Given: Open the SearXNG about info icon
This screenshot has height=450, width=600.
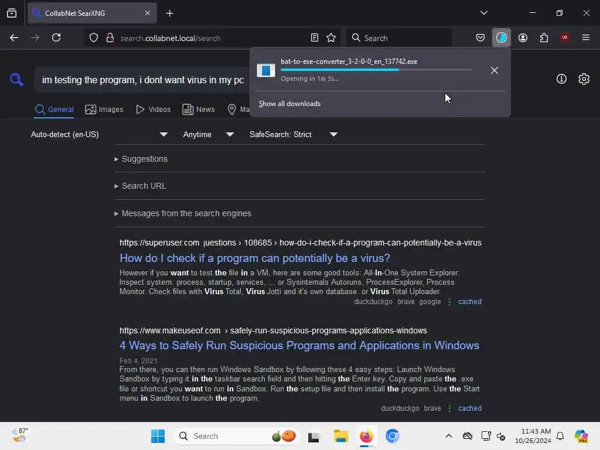Looking at the screenshot, I should coord(561,79).
